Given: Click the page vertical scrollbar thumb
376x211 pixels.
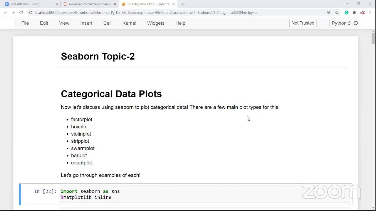Looking at the screenshot, I should [373, 38].
